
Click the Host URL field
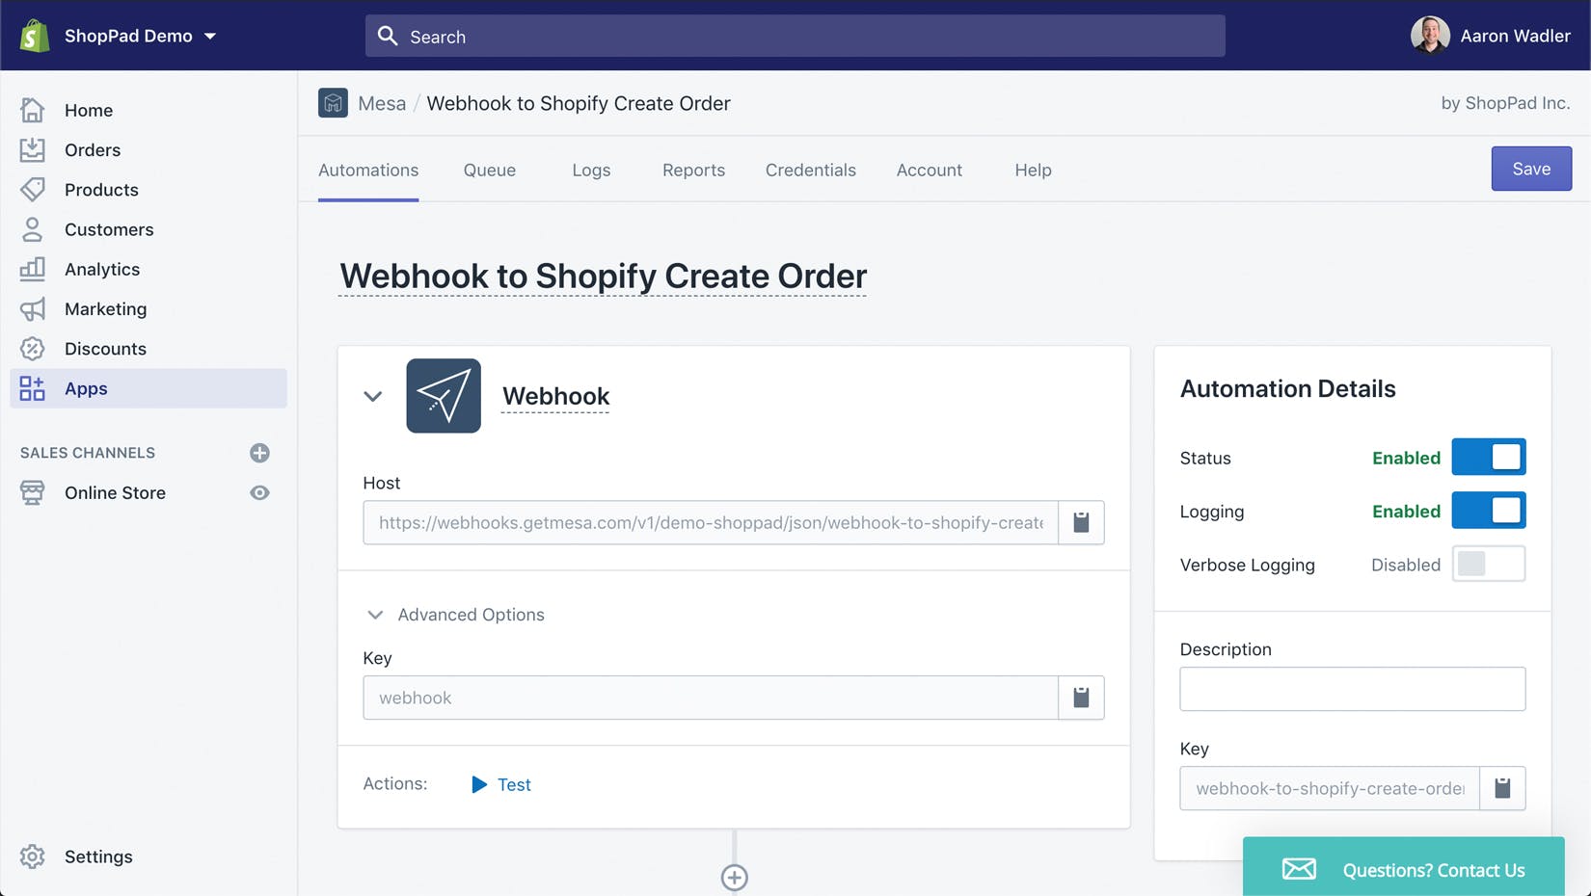click(711, 522)
